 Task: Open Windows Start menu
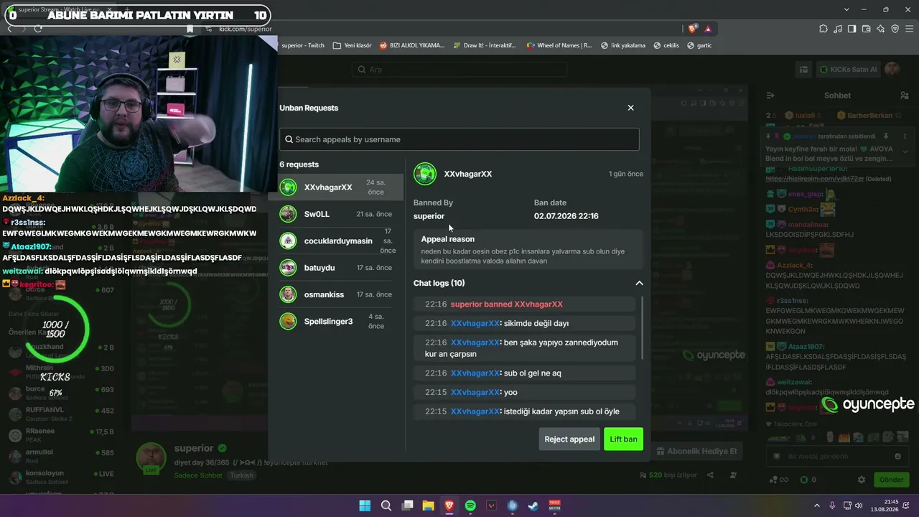[365, 506]
